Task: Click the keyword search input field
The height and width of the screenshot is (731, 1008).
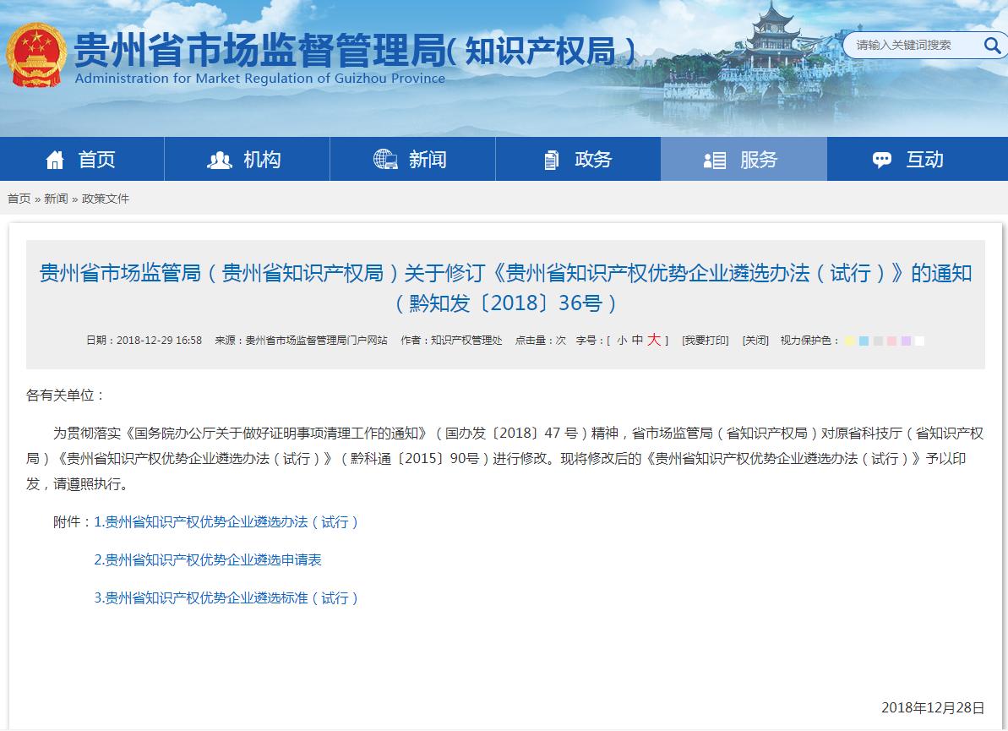Action: point(913,45)
